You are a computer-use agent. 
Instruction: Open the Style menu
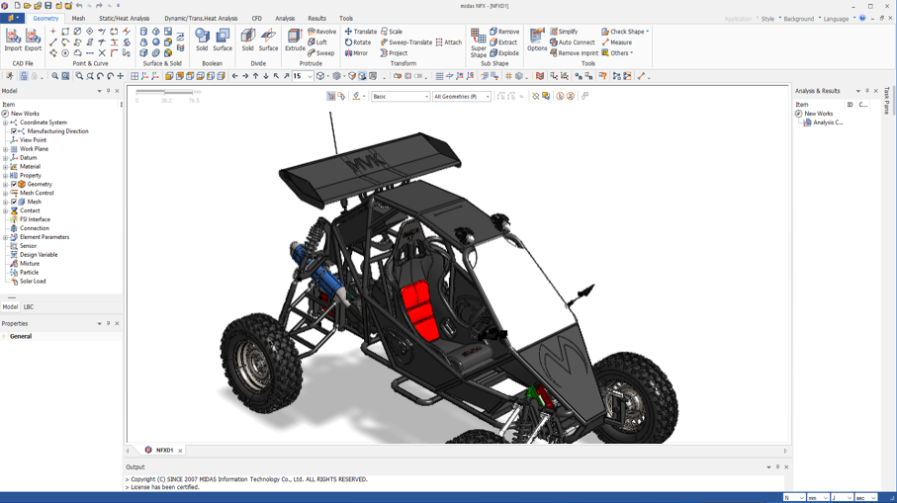(x=767, y=19)
